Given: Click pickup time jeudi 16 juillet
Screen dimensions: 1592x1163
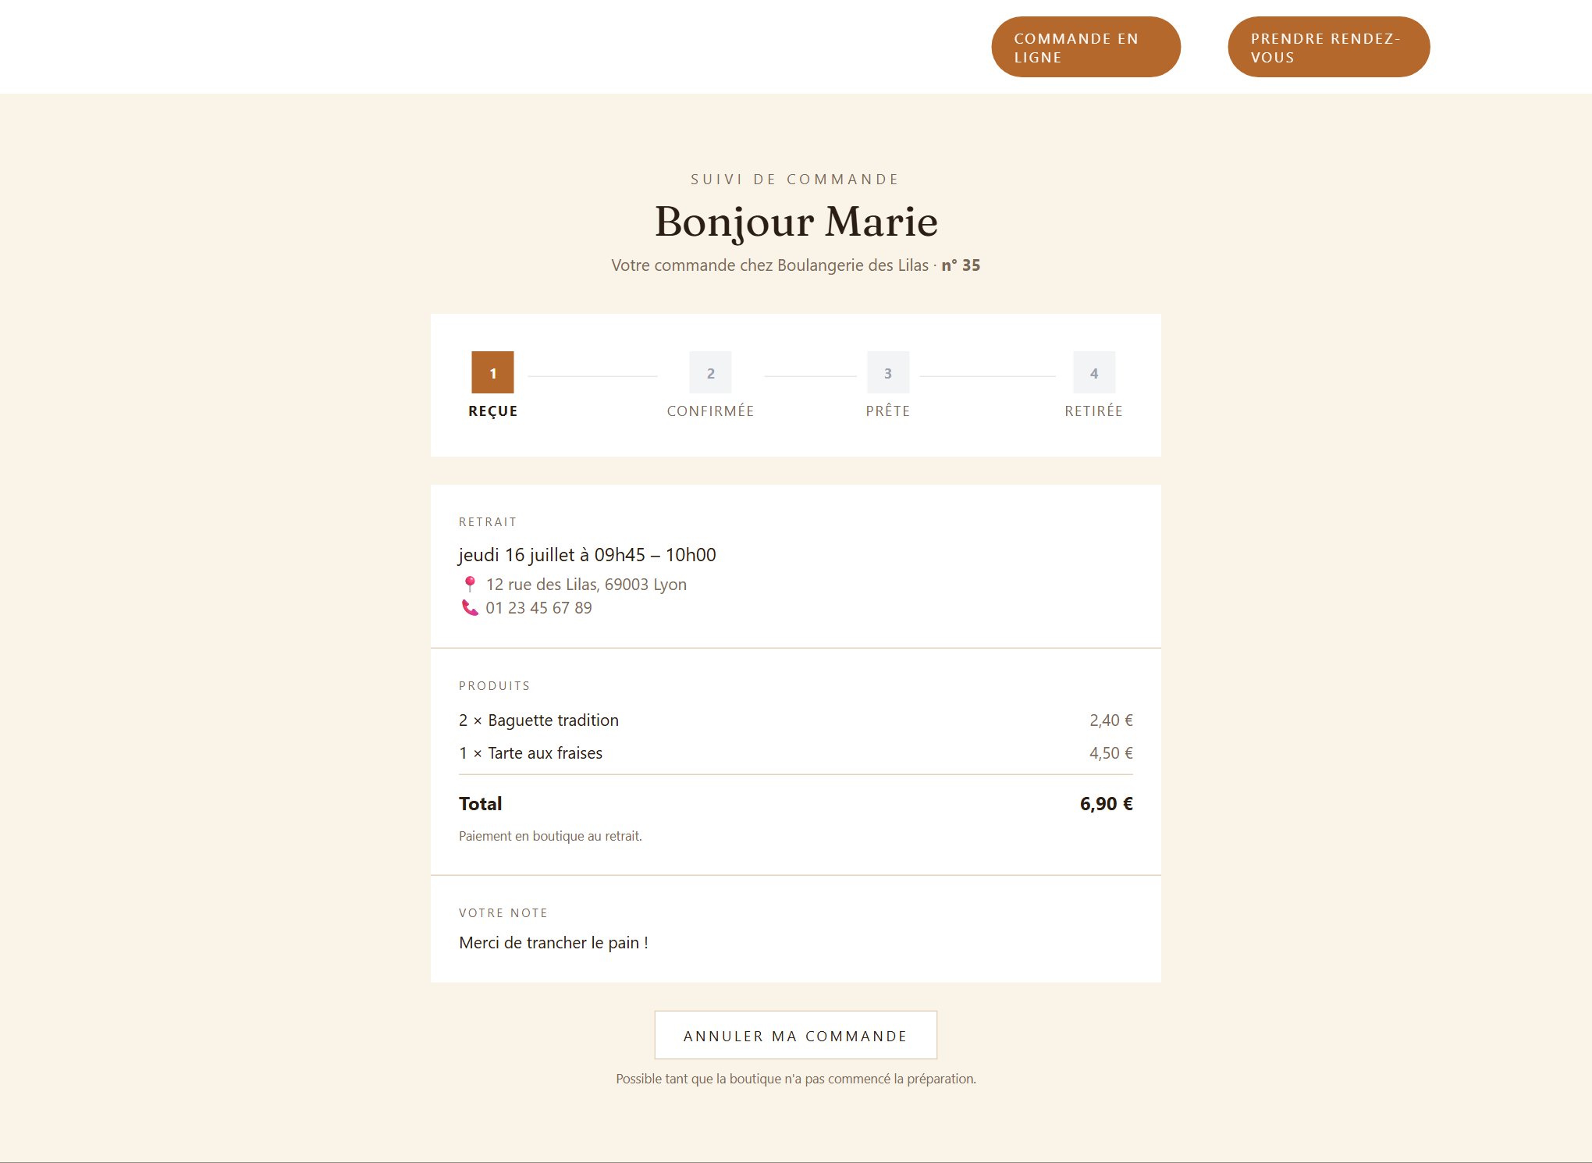Looking at the screenshot, I should (x=587, y=555).
